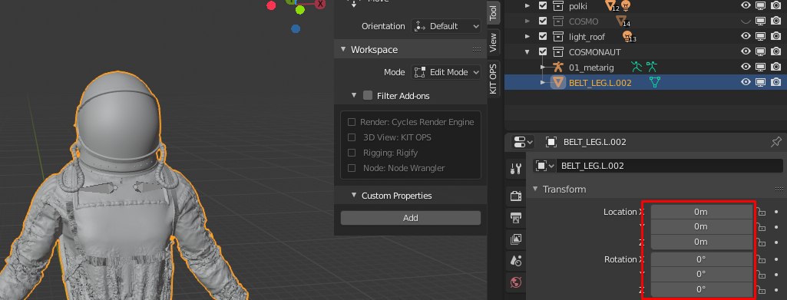Open the Output properties printer tab

(515, 217)
